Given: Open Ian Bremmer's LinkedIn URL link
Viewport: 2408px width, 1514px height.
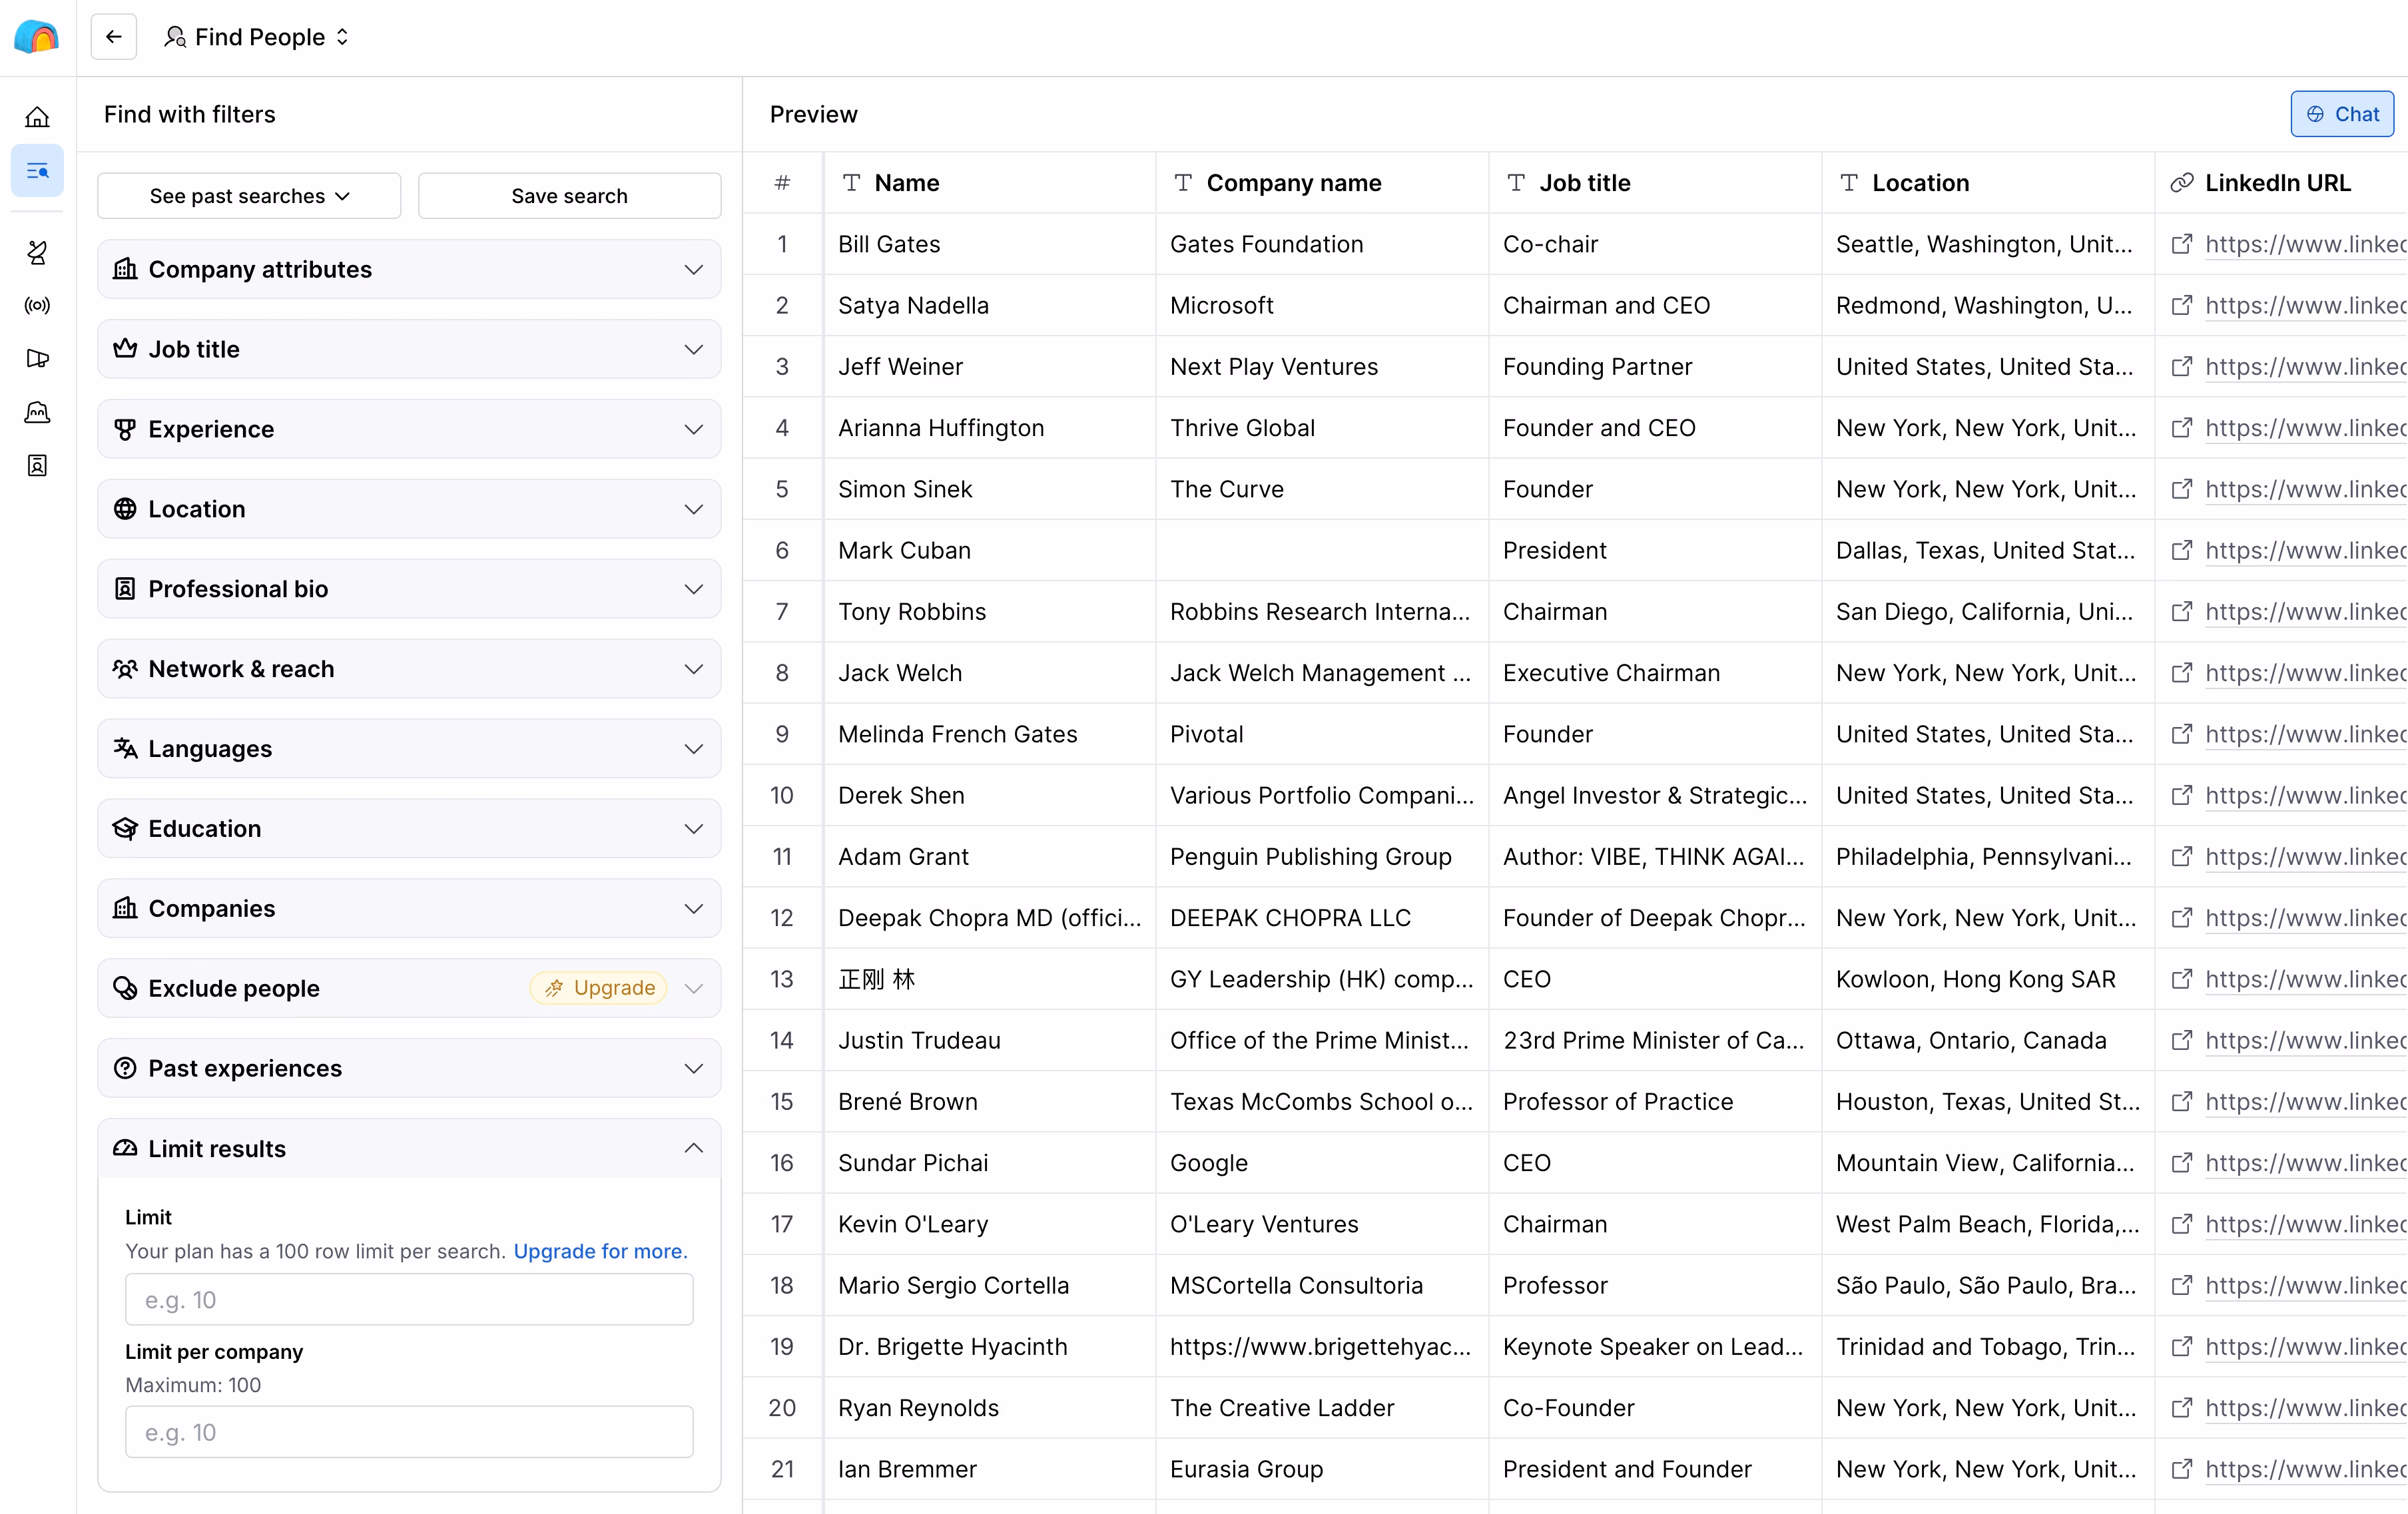Looking at the screenshot, I should tap(2305, 1468).
